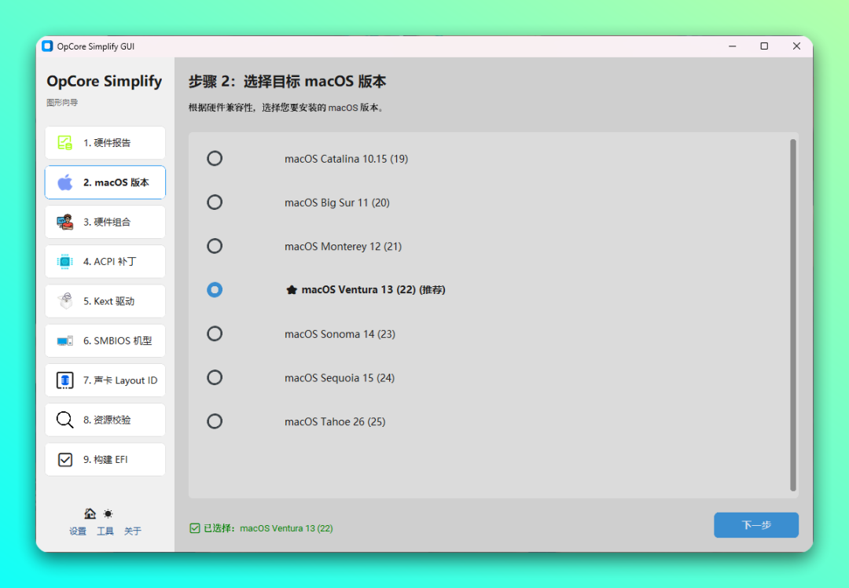Click the macOS Sequoia 15 (24) label
This screenshot has width=849, height=588.
(340, 378)
